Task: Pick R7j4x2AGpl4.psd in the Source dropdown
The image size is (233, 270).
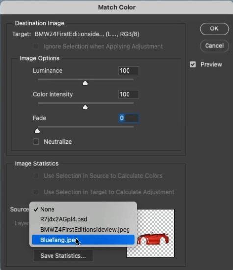Action: 83,219
